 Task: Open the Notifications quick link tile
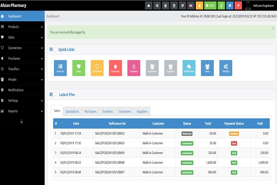click(x=189, y=68)
